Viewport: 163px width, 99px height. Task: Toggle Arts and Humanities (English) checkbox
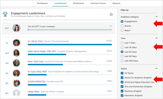coord(122,87)
